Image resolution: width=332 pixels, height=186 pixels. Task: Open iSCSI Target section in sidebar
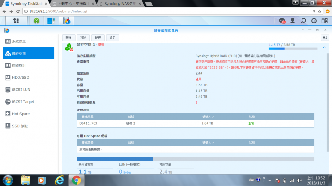[x=29, y=102]
